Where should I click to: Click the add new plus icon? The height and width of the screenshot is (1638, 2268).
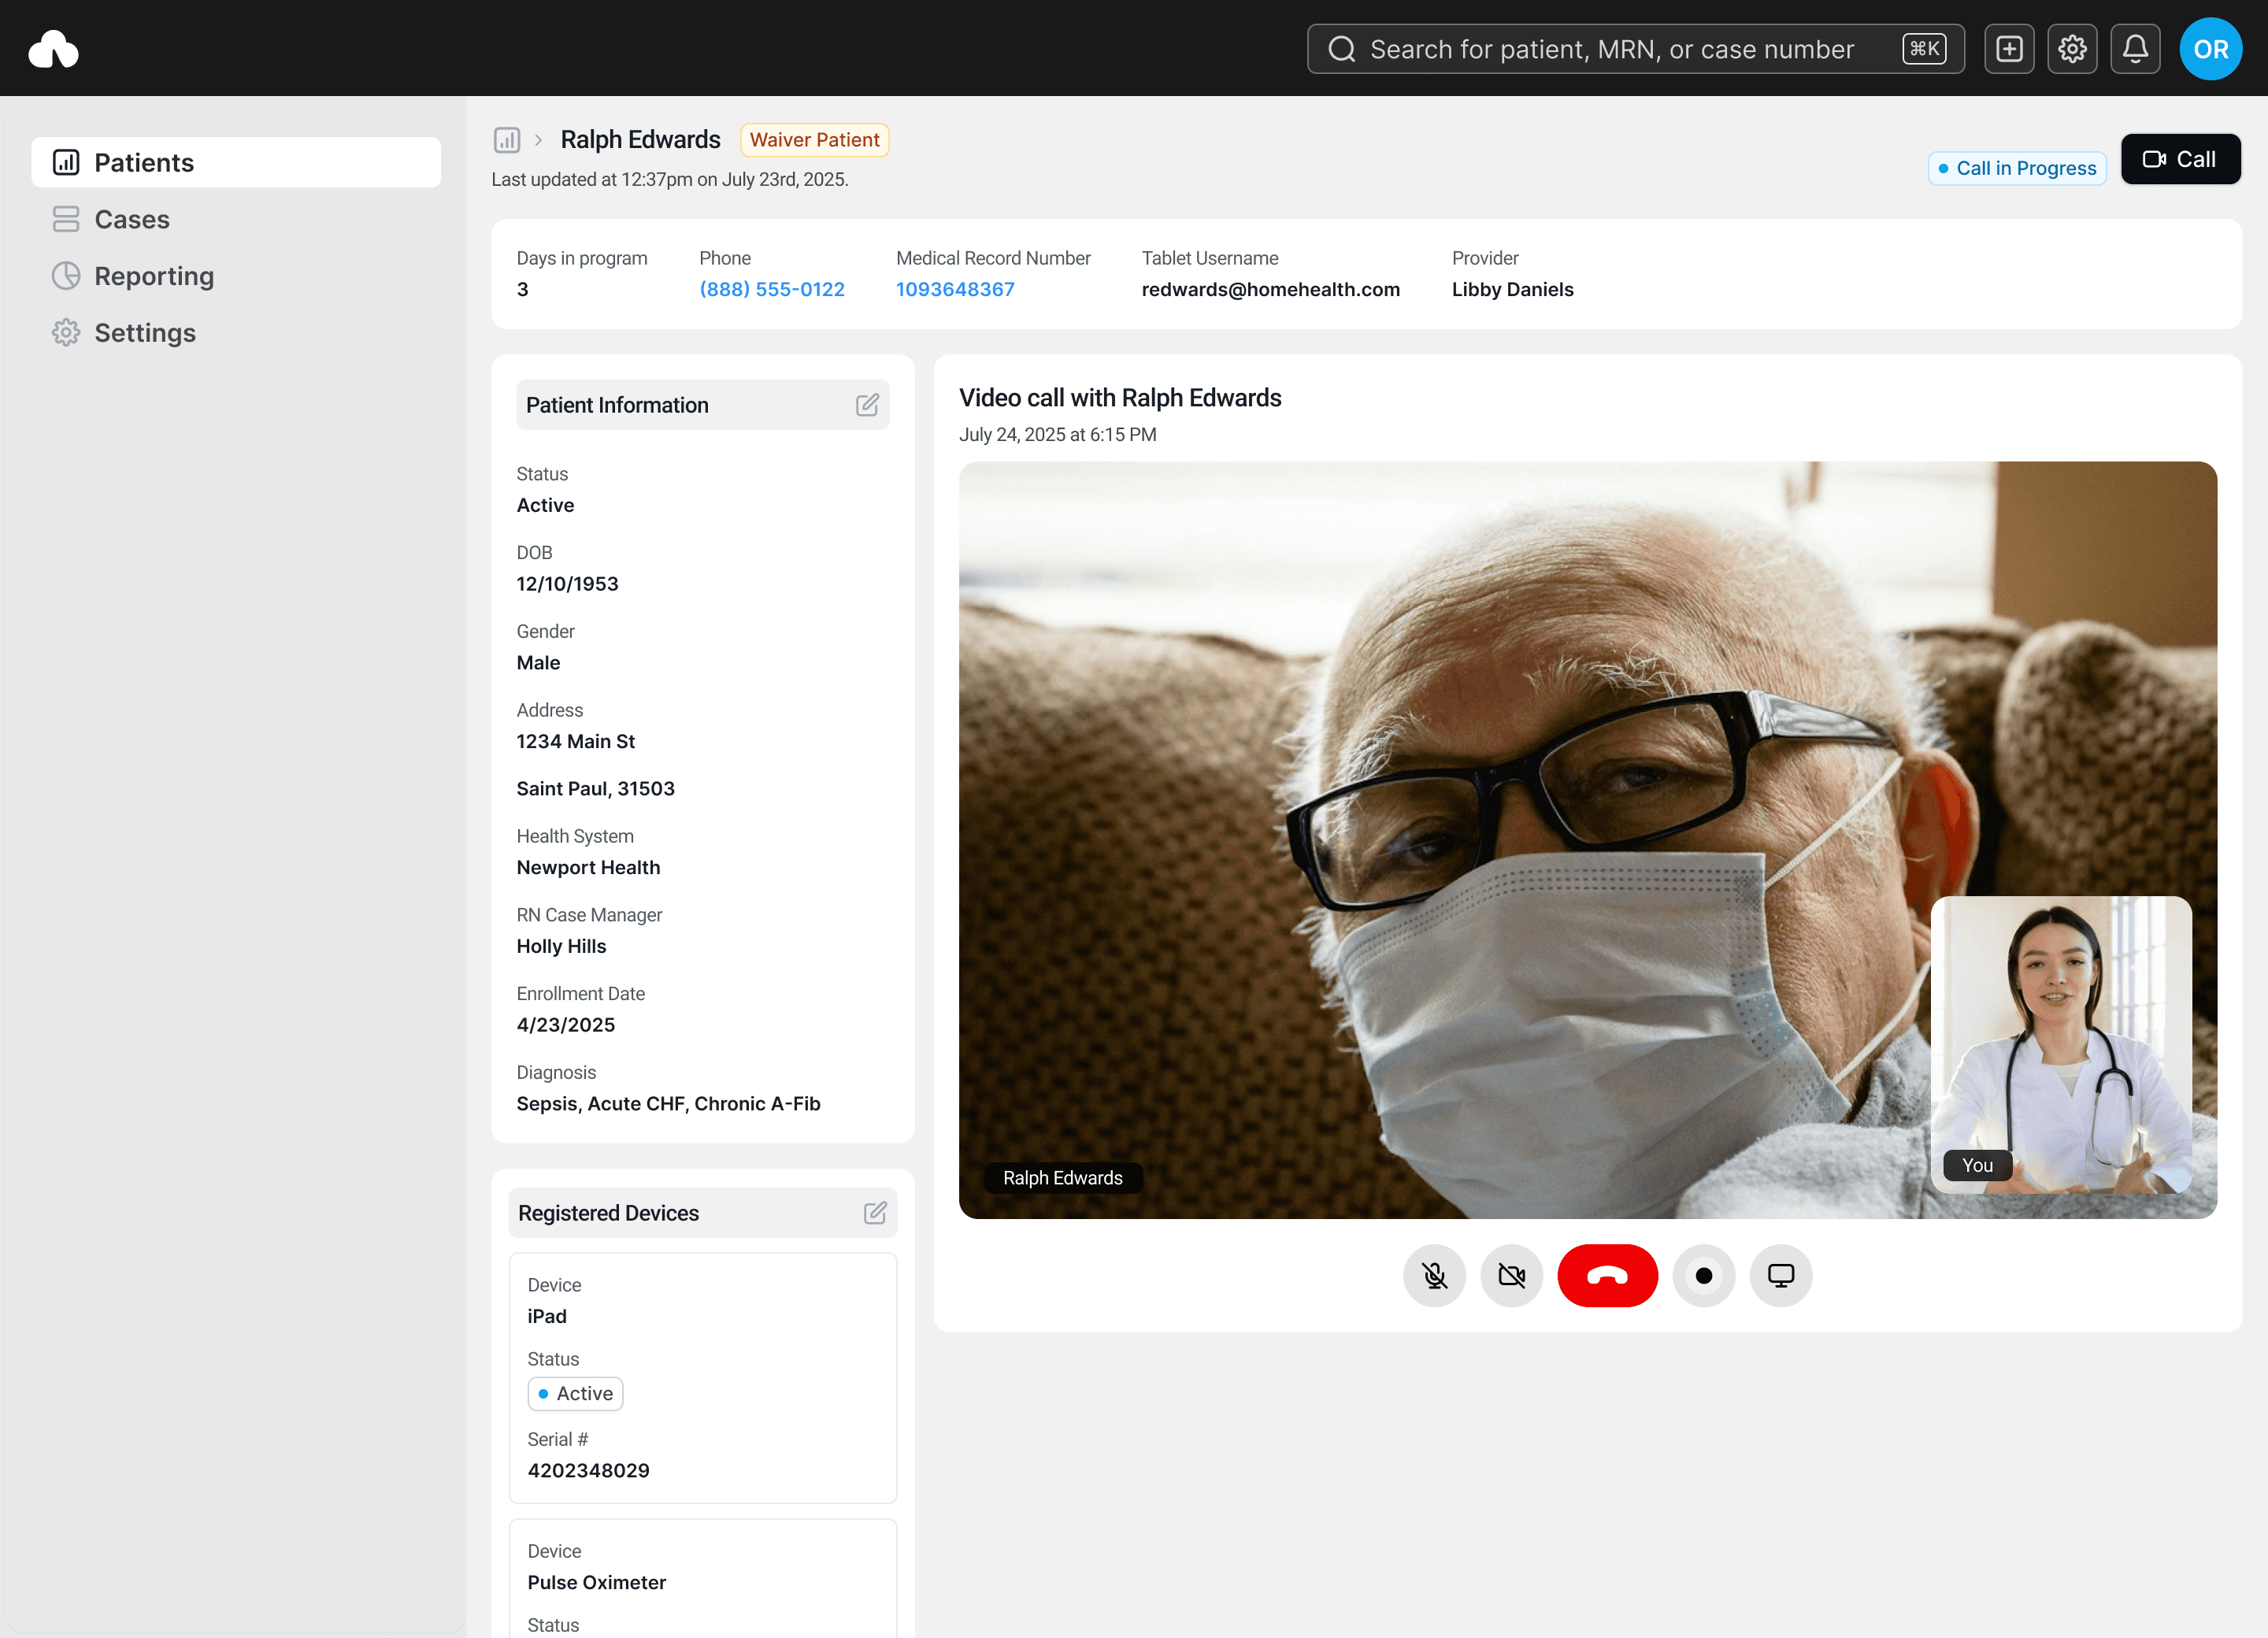tap(2009, 49)
